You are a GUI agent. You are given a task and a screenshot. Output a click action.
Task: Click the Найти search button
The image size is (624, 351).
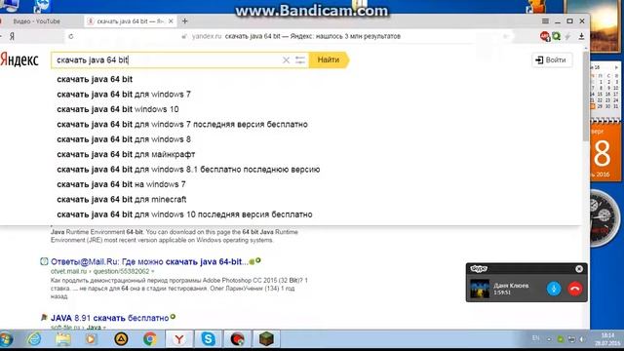click(x=329, y=60)
